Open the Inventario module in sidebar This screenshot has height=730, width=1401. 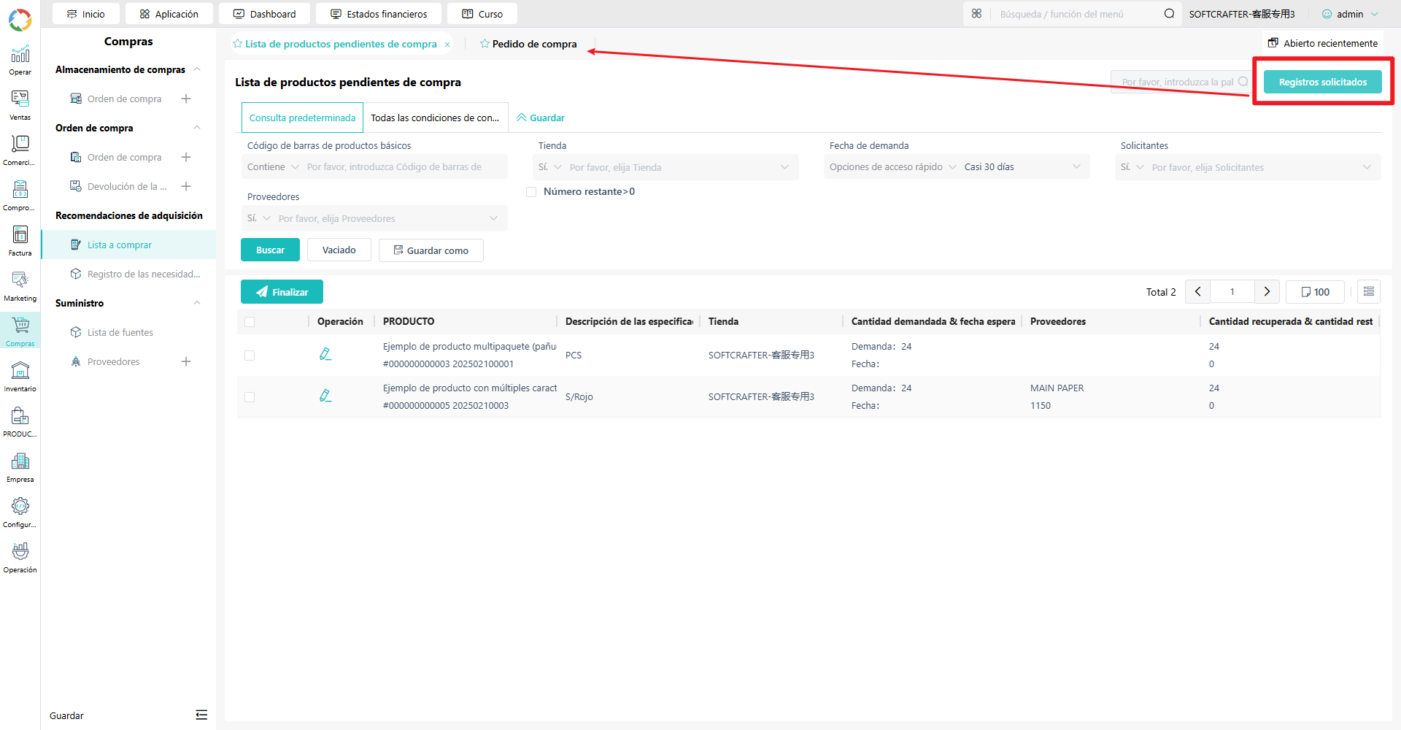click(x=20, y=376)
